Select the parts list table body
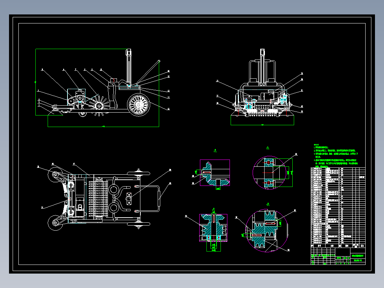 click(338, 206)
